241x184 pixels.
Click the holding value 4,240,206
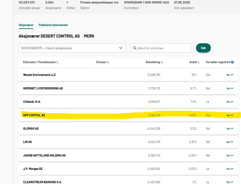point(154,129)
